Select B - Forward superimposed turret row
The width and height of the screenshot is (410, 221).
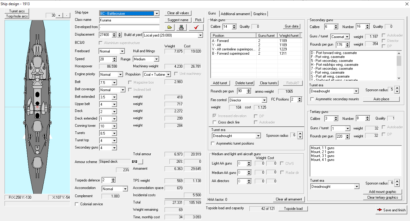[256, 53]
